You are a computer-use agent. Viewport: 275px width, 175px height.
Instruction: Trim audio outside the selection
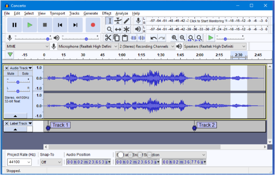(x=133, y=38)
